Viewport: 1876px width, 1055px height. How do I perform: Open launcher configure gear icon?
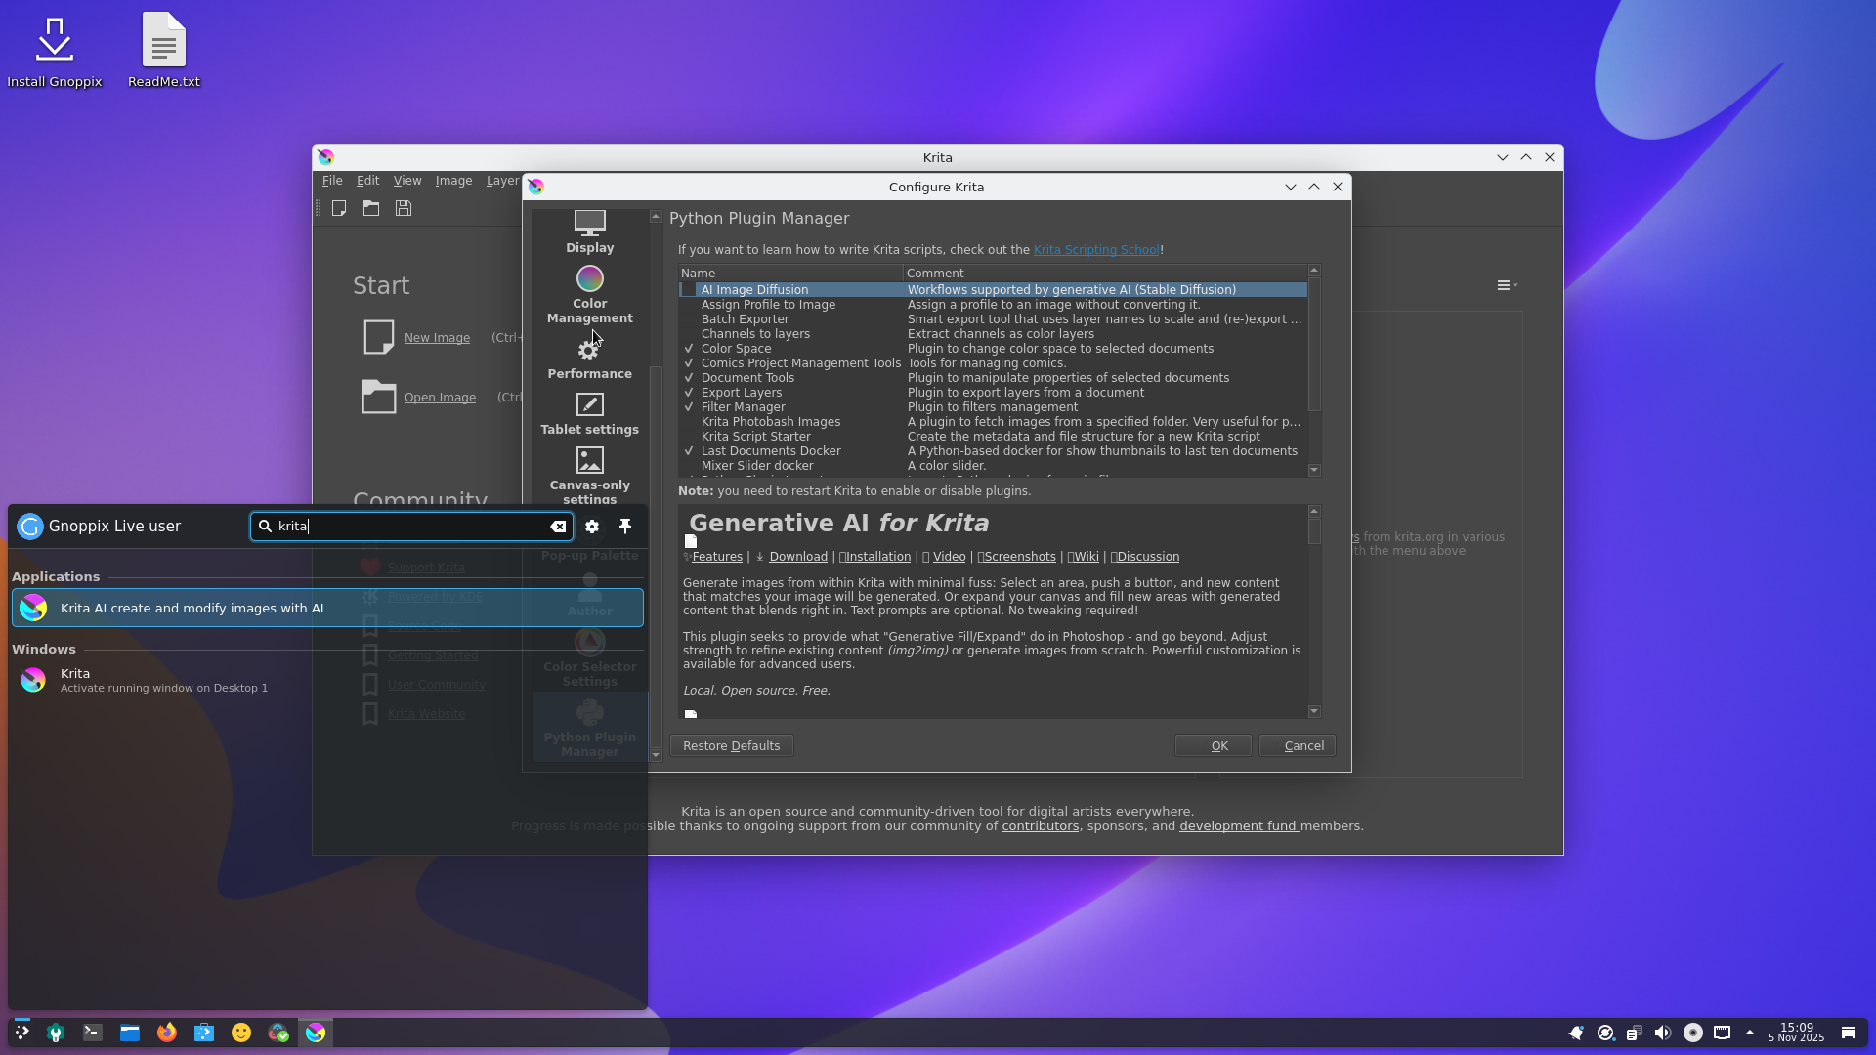(x=592, y=527)
